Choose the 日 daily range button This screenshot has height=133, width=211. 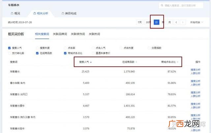(x=157, y=22)
